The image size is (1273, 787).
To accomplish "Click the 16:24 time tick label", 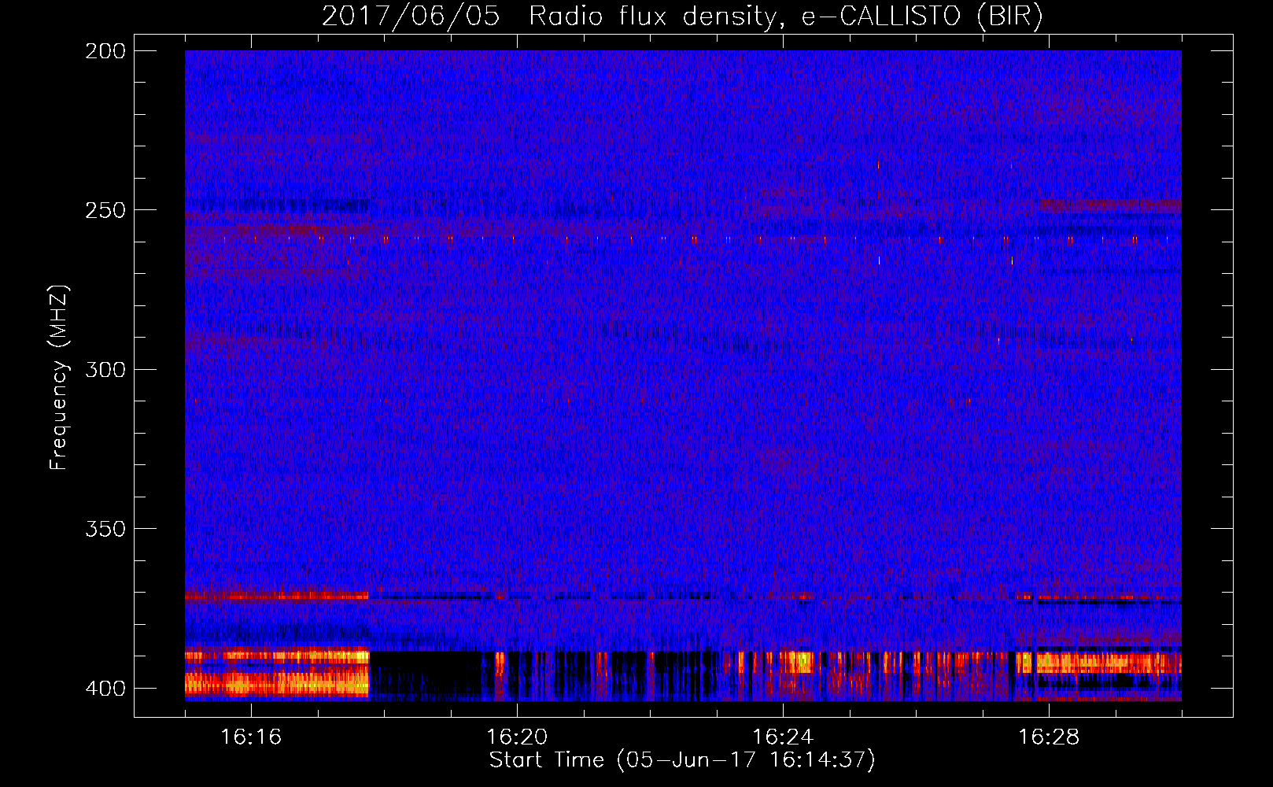I will click(783, 737).
